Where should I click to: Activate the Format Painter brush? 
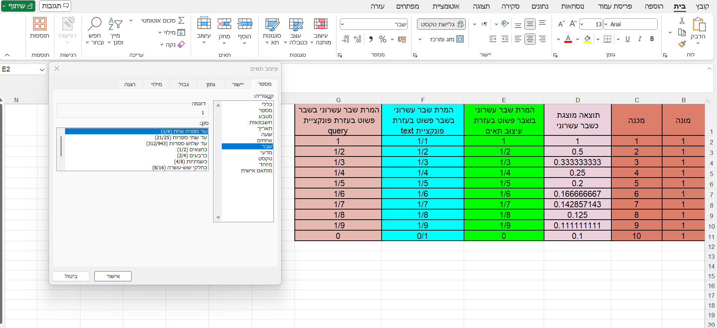tap(682, 44)
